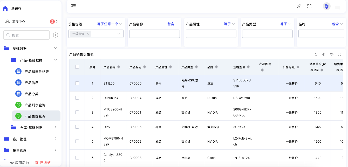Select all rows with header checkbox
Screen dimensions: 348x167
tap(77, 67)
